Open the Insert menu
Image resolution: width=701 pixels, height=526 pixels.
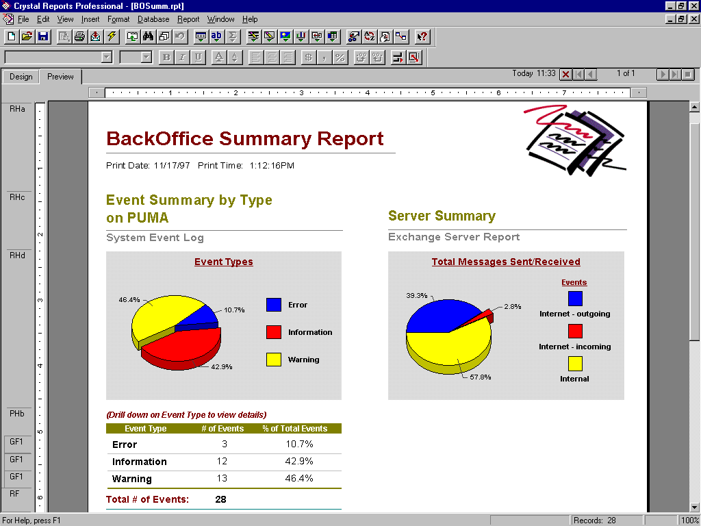point(90,19)
